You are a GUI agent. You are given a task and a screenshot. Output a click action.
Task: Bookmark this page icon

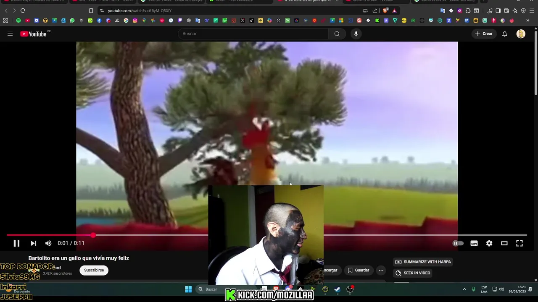pos(91,10)
